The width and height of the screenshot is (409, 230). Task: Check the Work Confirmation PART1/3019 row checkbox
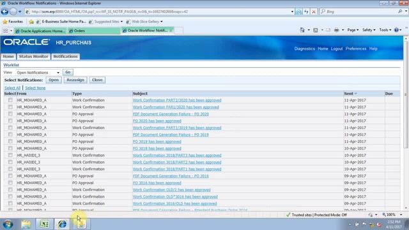pos(10,128)
